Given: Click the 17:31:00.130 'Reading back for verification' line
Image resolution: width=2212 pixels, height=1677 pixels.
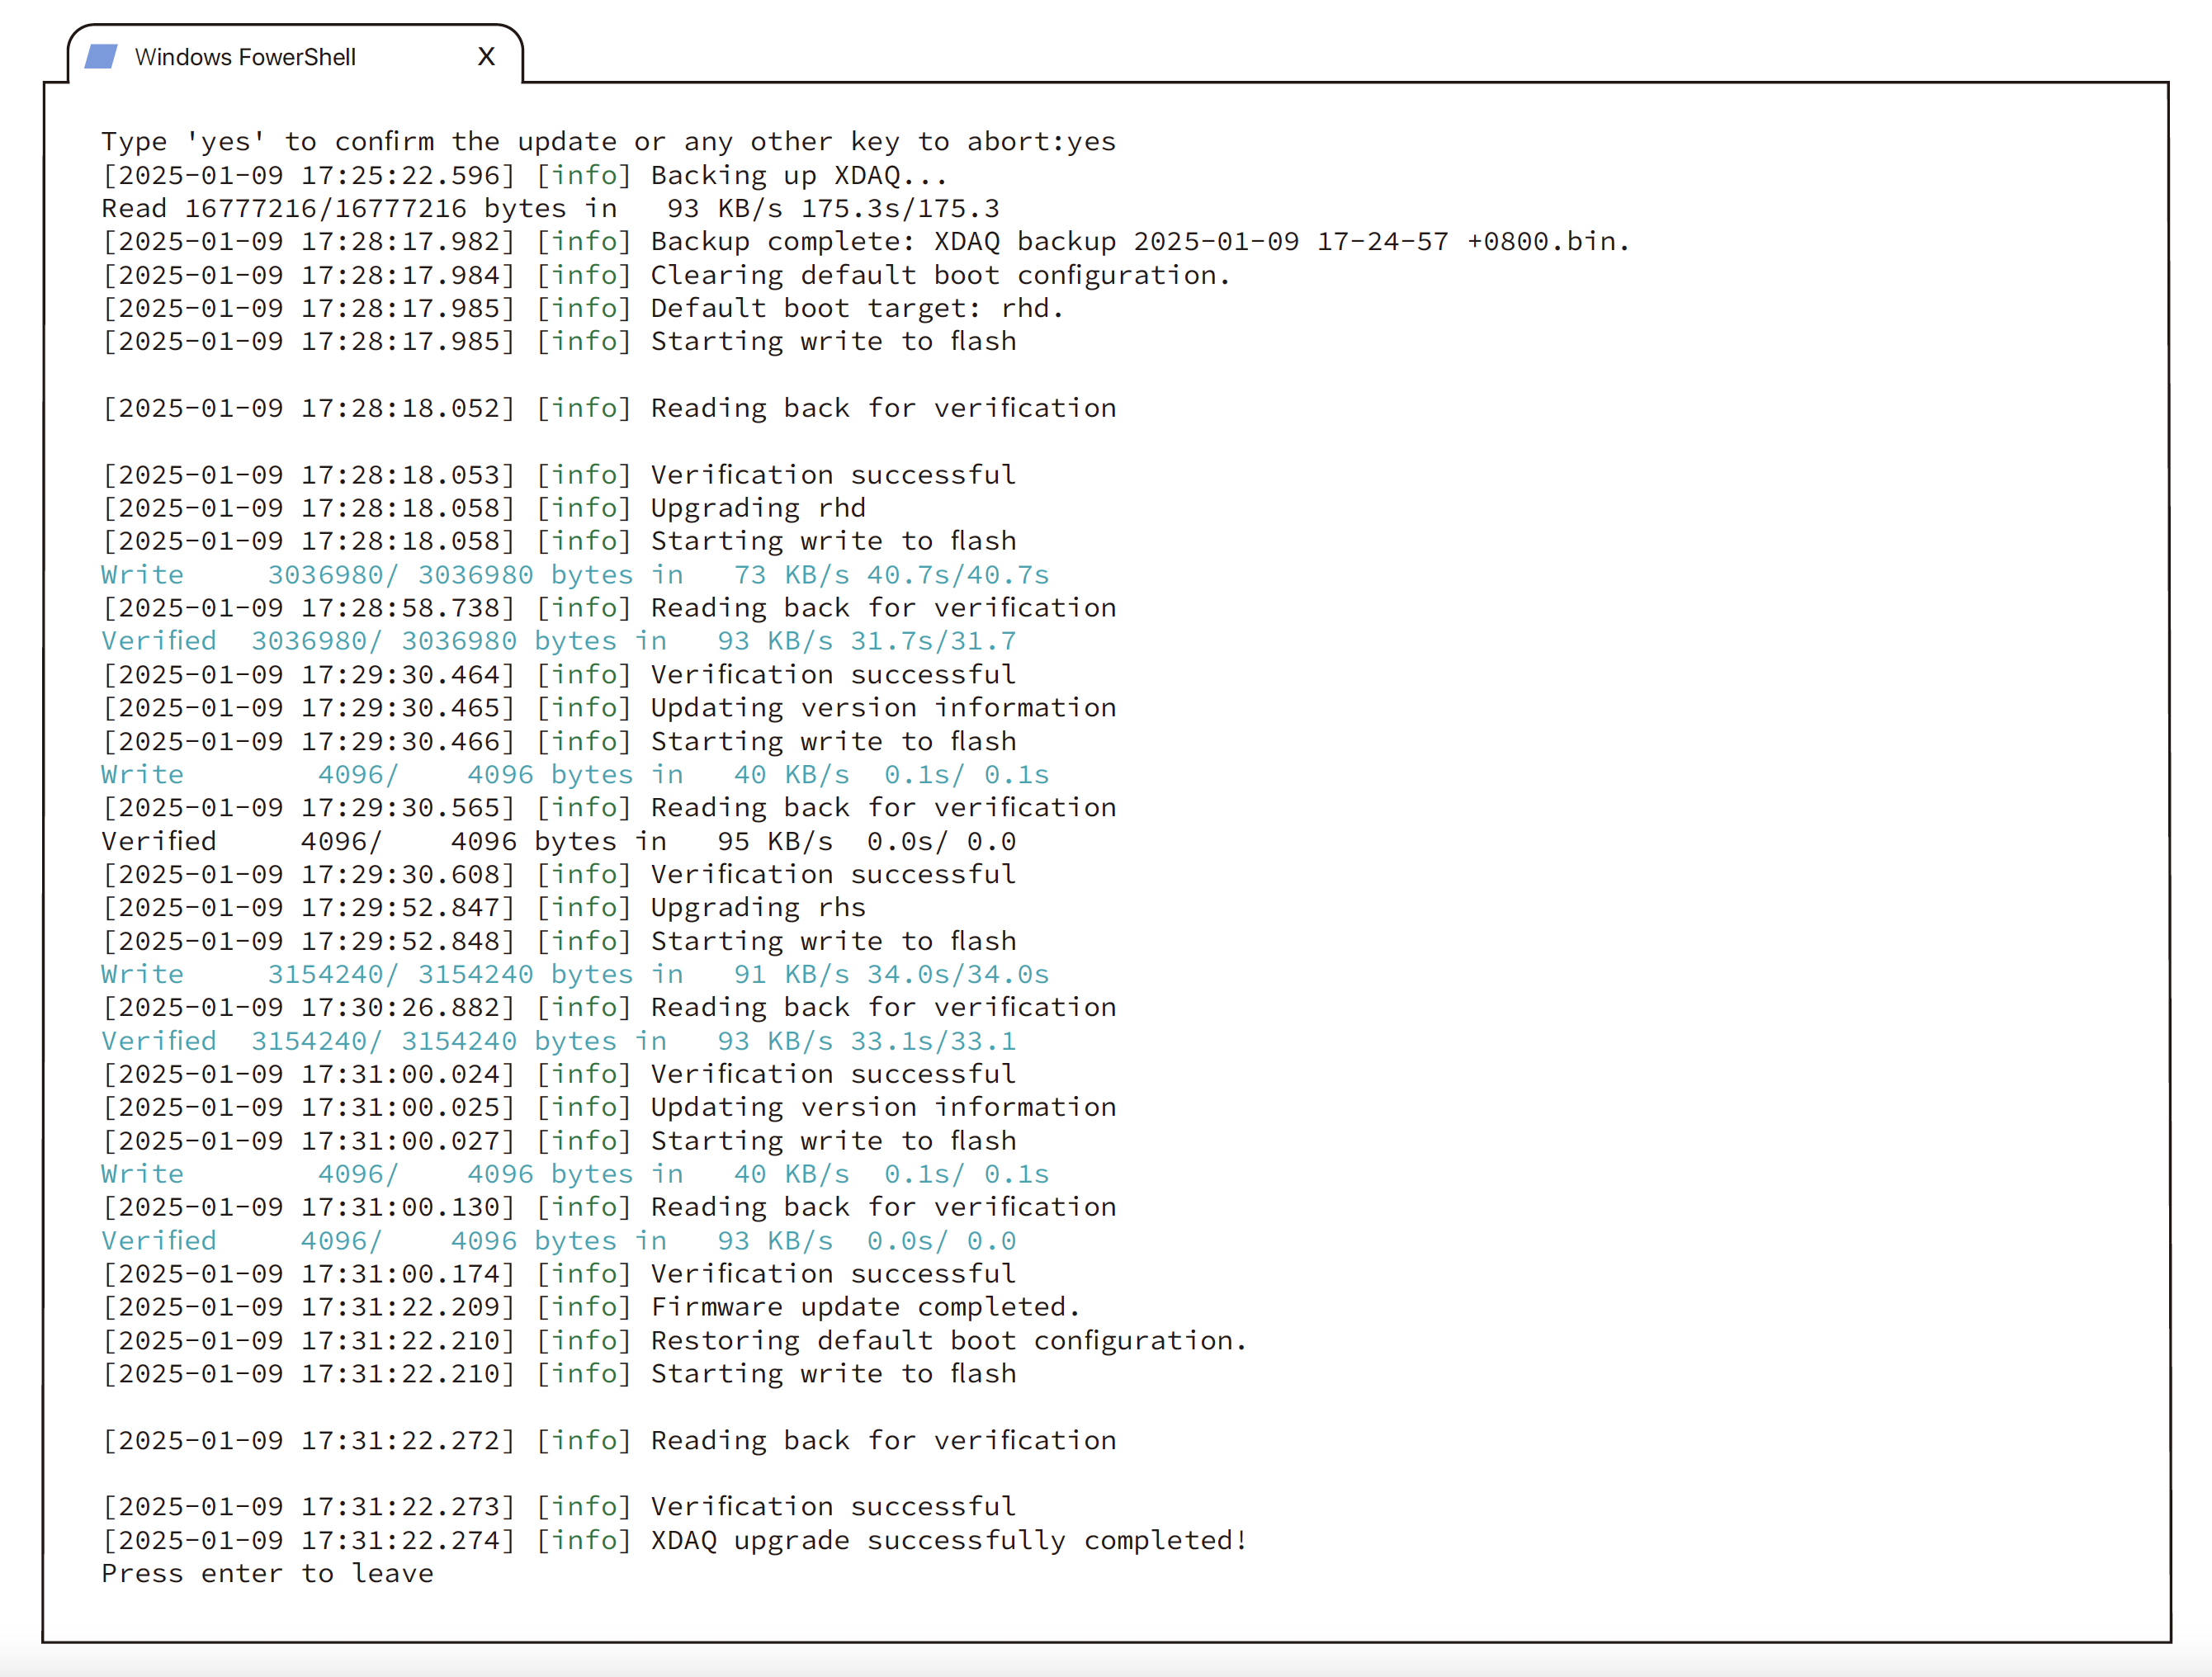Looking at the screenshot, I should pos(608,1207).
